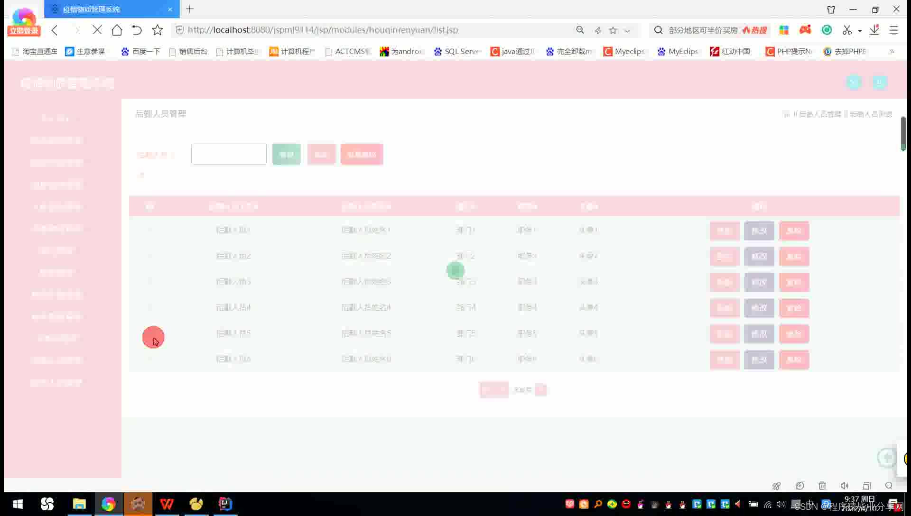The height and width of the screenshot is (516, 911).
Task: Click the red delete button in first row
Action: (794, 231)
